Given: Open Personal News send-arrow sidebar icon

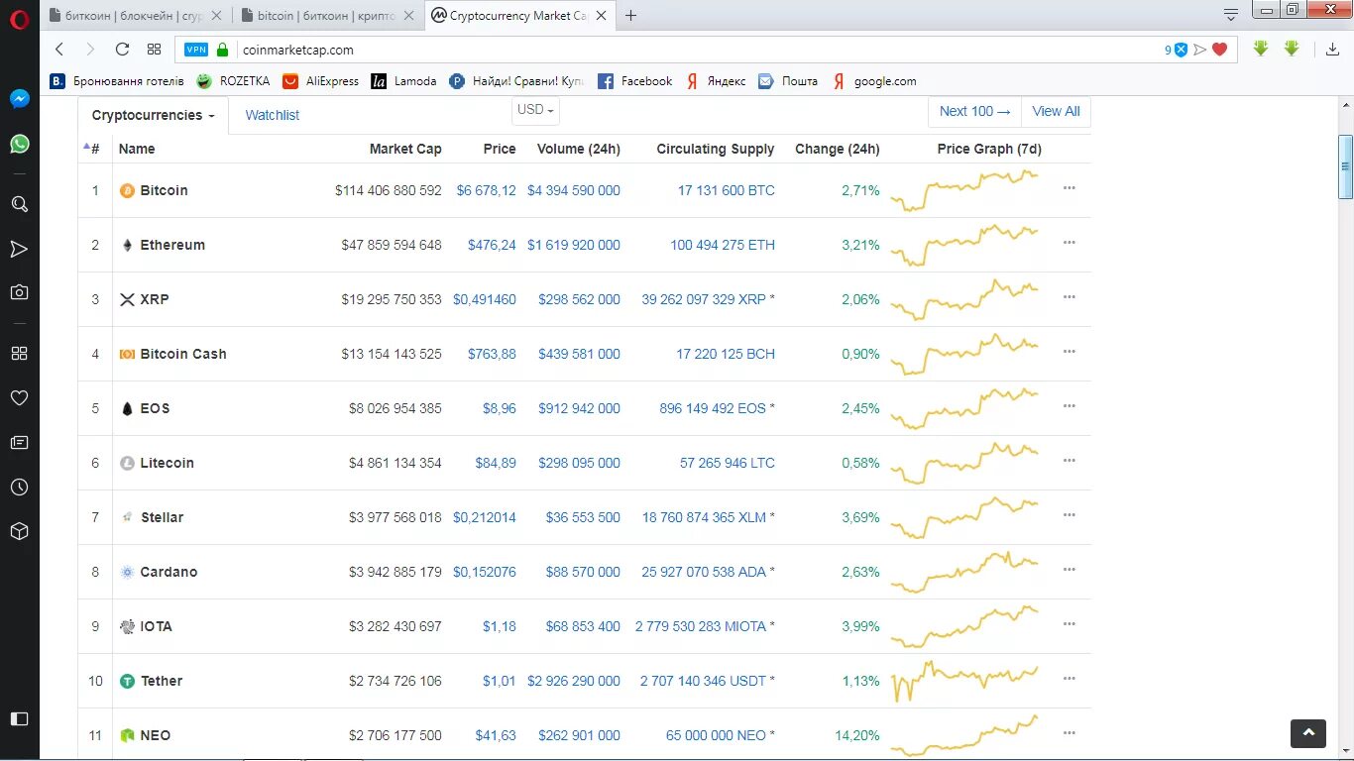Looking at the screenshot, I should tap(19, 249).
